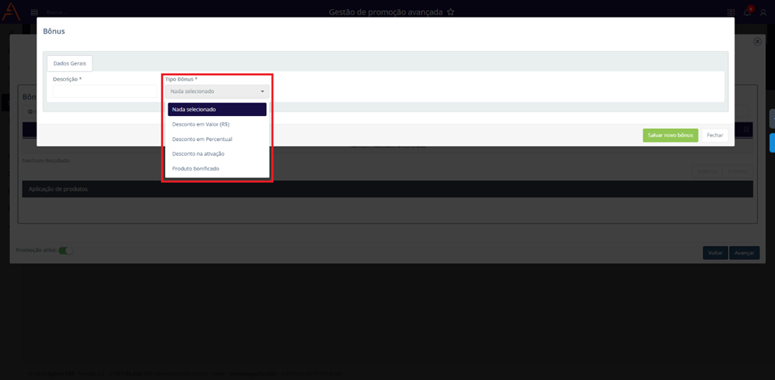
Task: Select Nada selecionado option
Action: (x=217, y=109)
